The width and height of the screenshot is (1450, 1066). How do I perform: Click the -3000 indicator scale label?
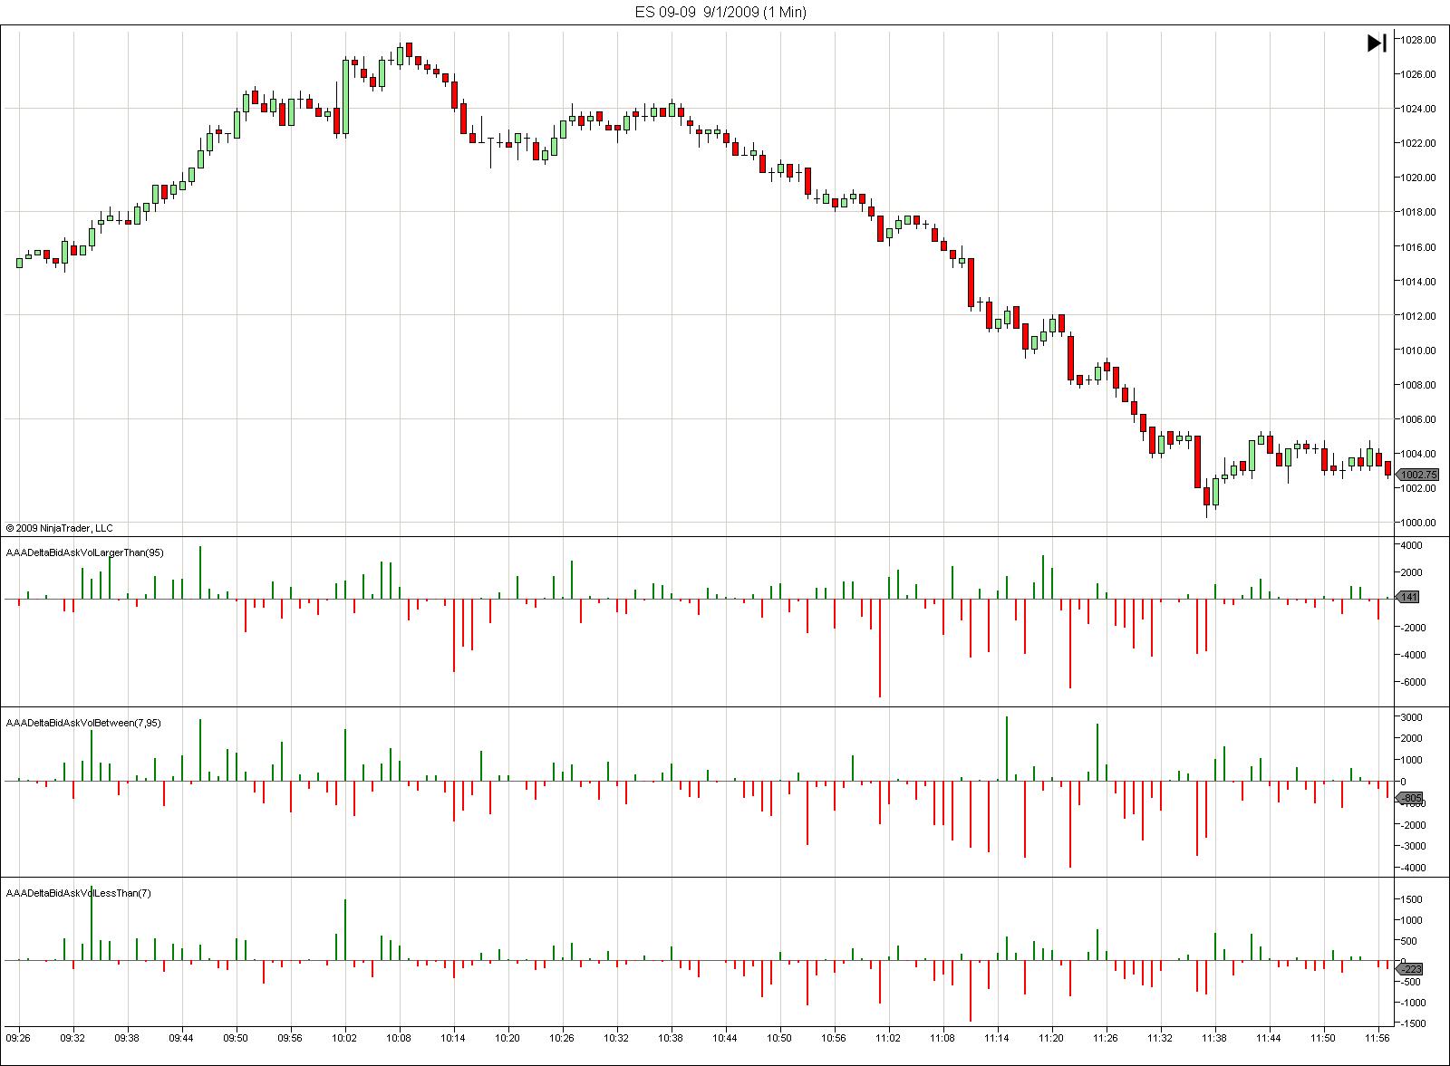(x=1414, y=846)
